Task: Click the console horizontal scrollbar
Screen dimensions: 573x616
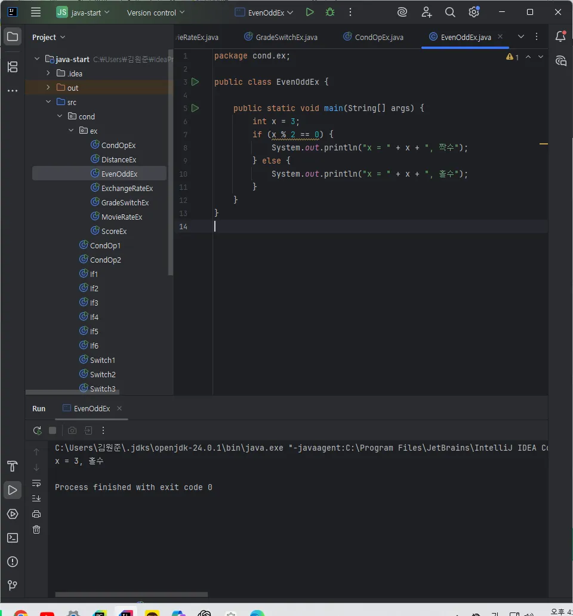Action: 131,595
